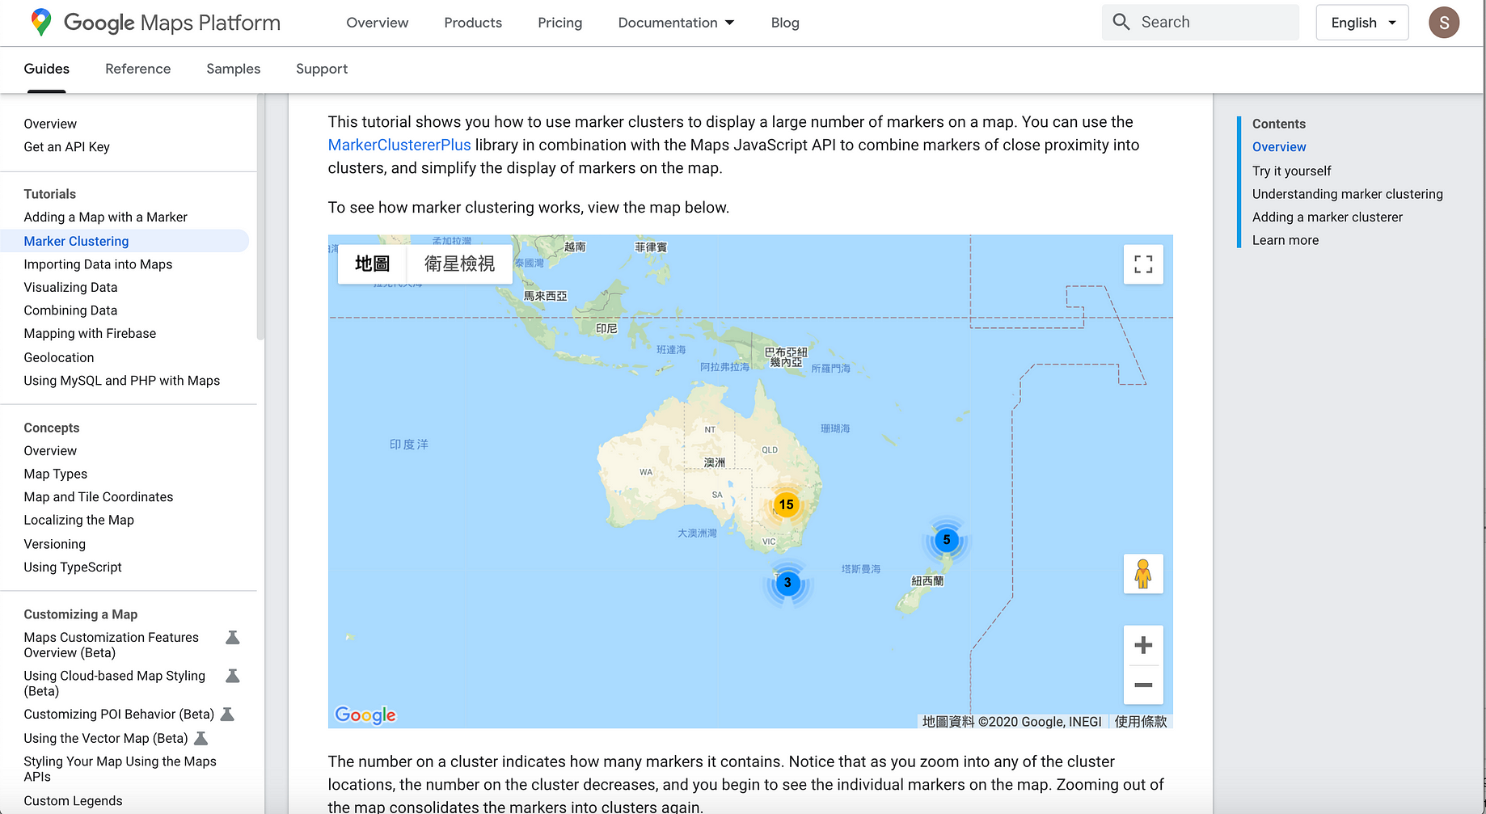1486x814 pixels.
Task: Click beta flask icon next to Cloud-based Map Styling
Action: click(x=233, y=676)
